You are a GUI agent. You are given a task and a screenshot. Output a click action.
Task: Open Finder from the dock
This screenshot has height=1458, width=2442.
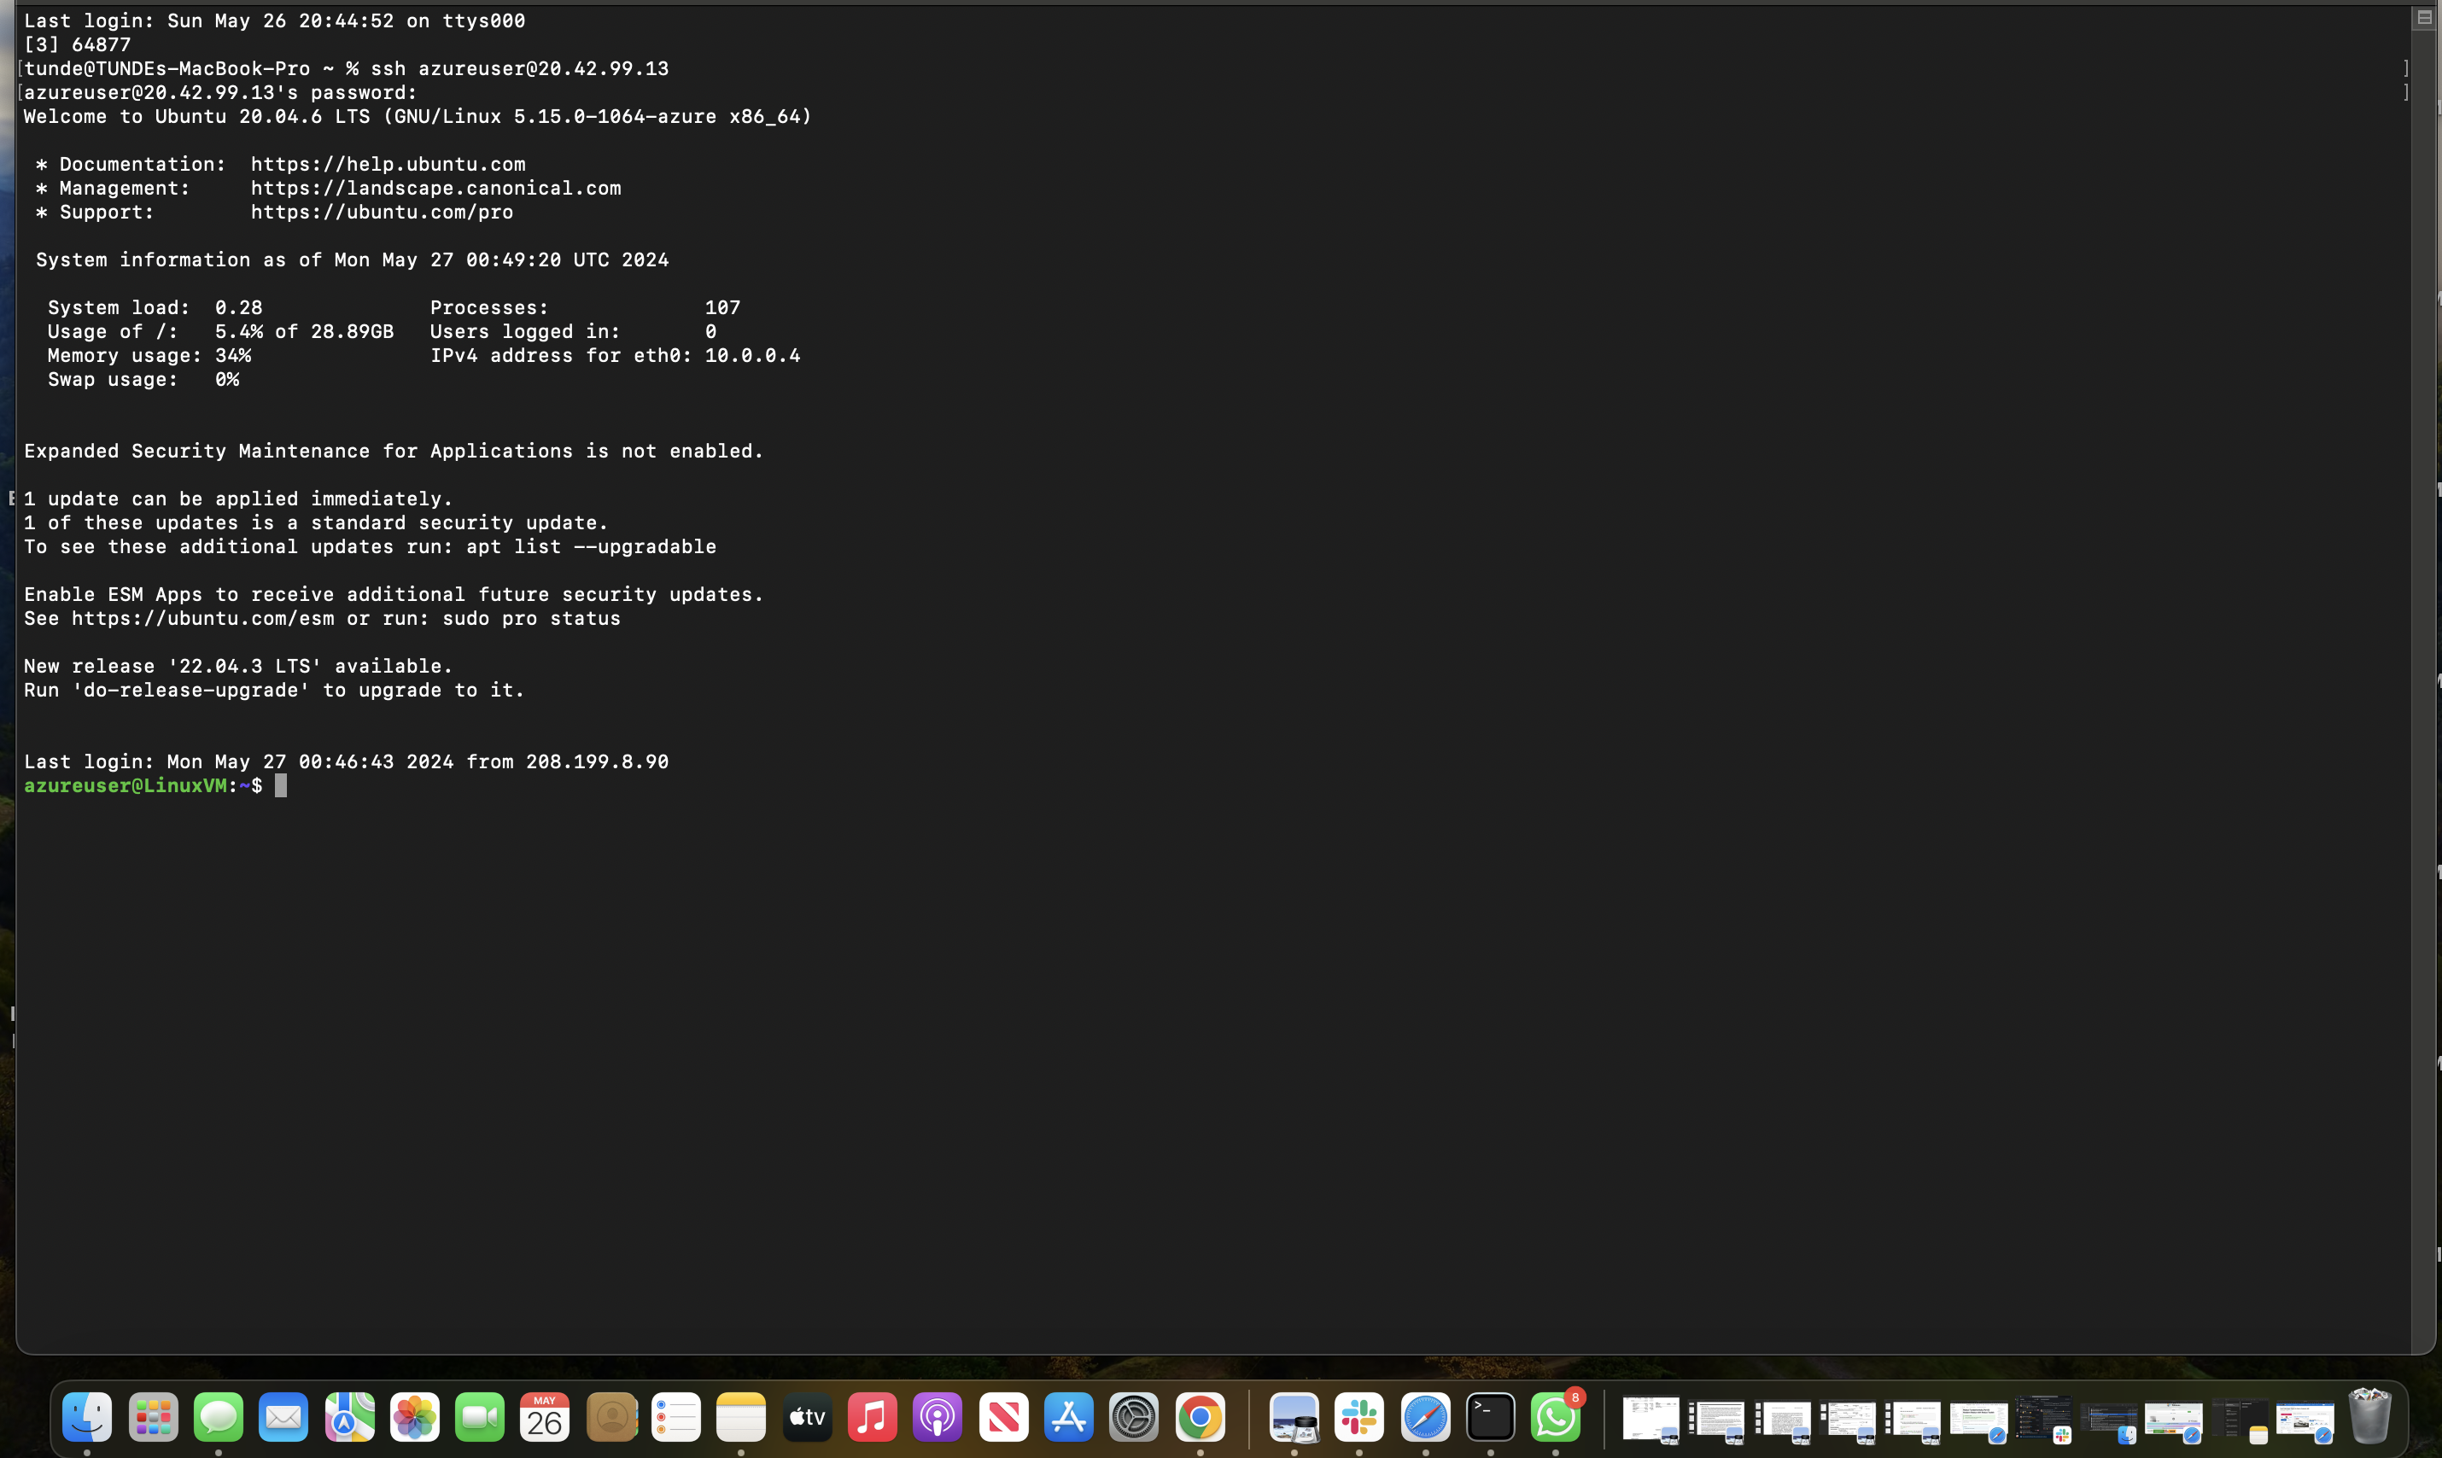point(86,1417)
